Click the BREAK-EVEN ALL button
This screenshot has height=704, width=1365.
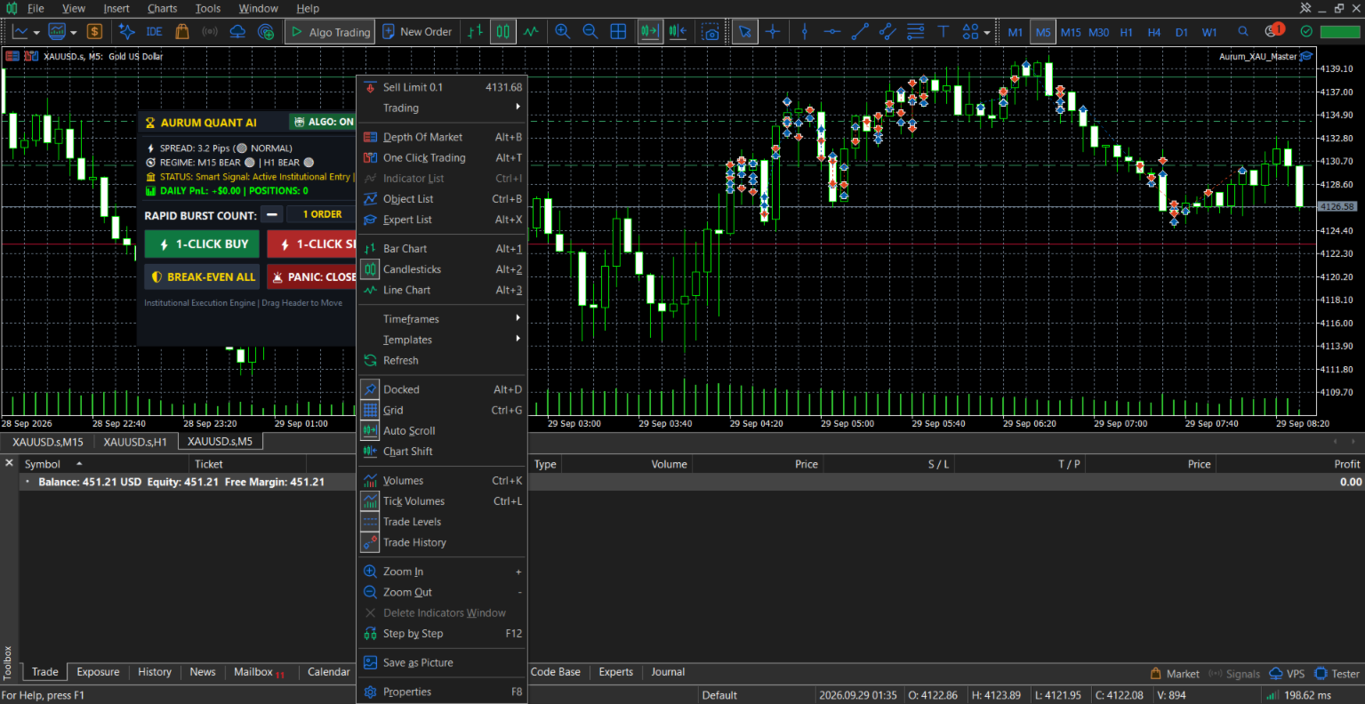pyautogui.click(x=203, y=277)
